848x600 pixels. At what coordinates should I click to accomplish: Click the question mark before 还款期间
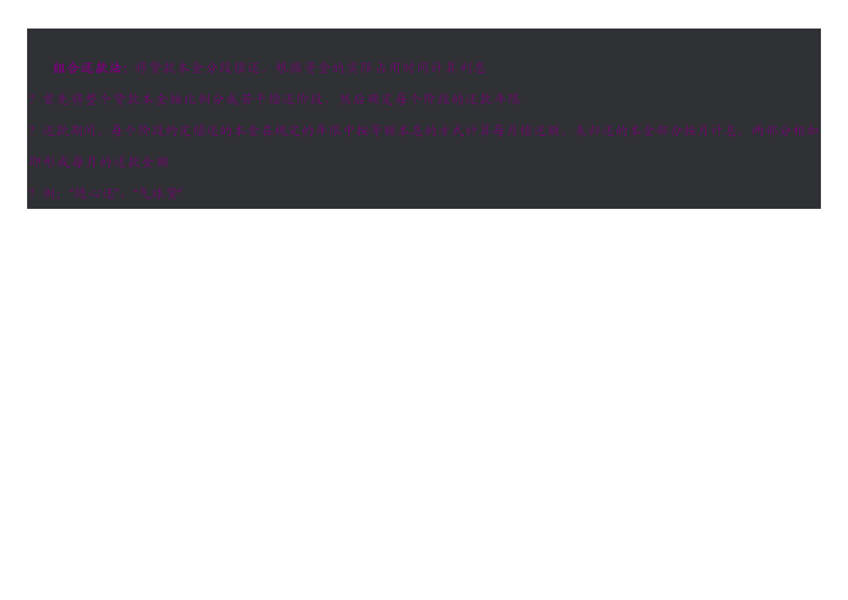[32, 131]
